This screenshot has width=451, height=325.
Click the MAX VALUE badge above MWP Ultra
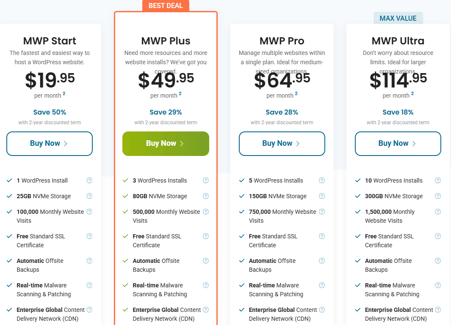pos(398,18)
